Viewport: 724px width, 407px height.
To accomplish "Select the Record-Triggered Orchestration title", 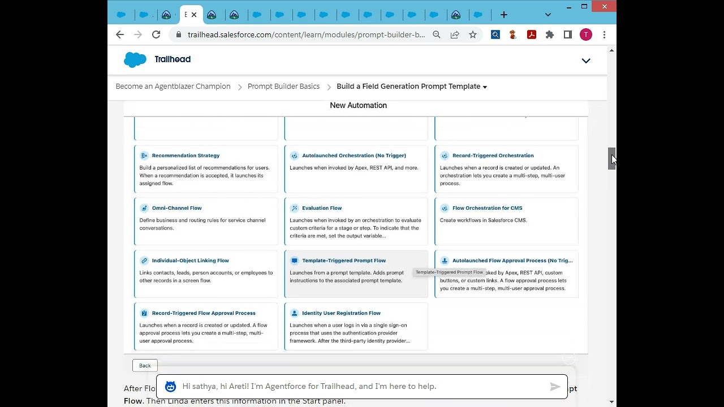I will (493, 155).
